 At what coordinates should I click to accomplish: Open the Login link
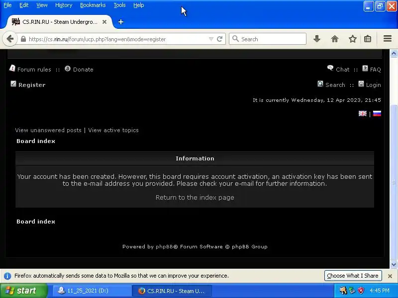click(374, 85)
